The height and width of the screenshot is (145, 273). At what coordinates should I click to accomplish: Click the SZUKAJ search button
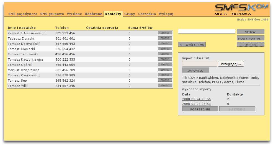click(x=251, y=32)
